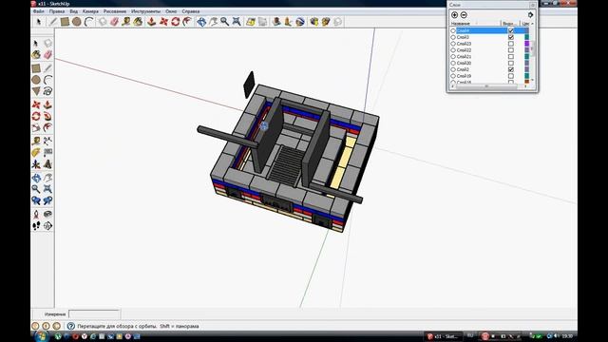
Task: Open the Правка menu
Action: point(57,11)
